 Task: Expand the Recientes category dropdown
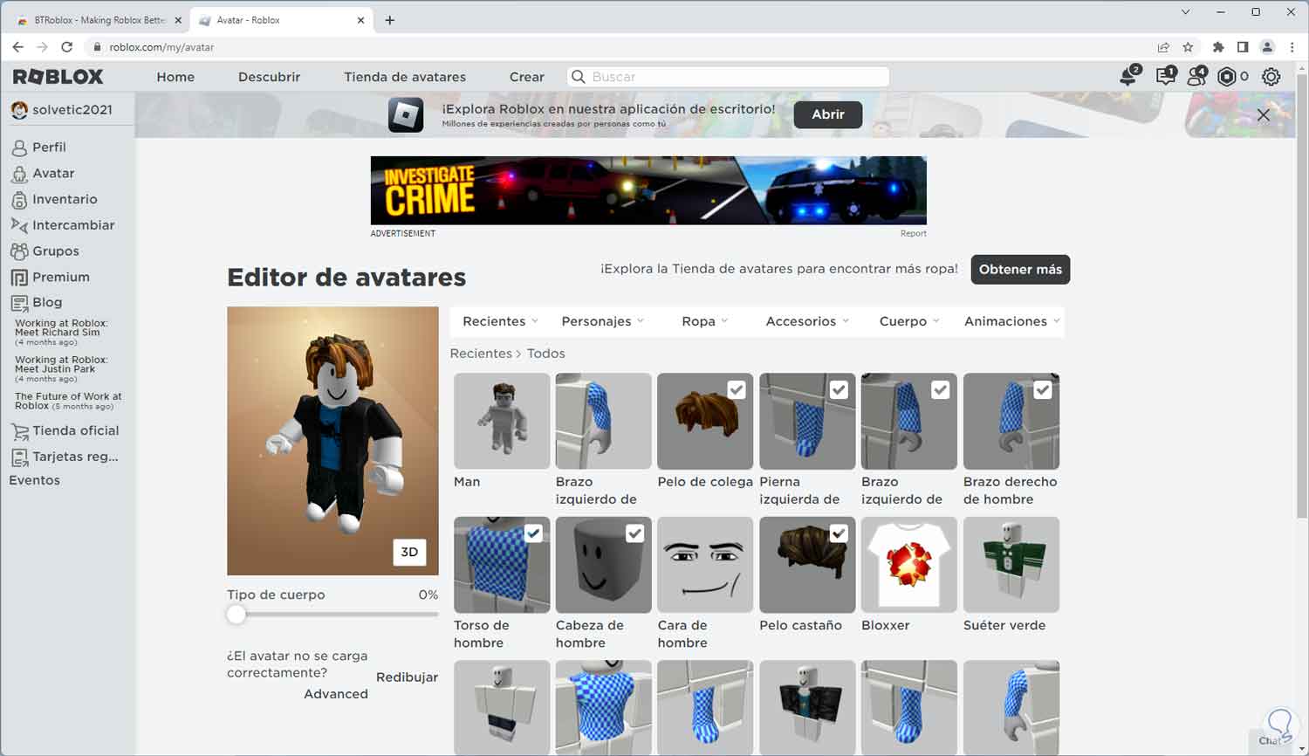click(x=500, y=321)
